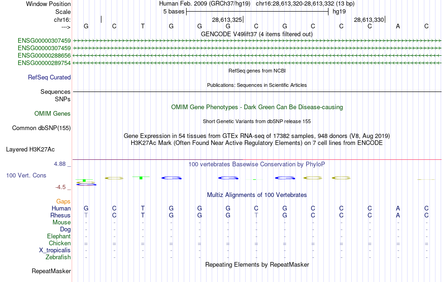442x282 pixels.
Task: Select the Layered H3K27Ac track label
Action: click(30, 150)
